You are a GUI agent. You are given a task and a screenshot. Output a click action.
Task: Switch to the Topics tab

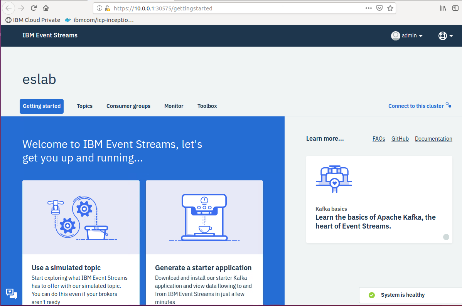(84, 106)
